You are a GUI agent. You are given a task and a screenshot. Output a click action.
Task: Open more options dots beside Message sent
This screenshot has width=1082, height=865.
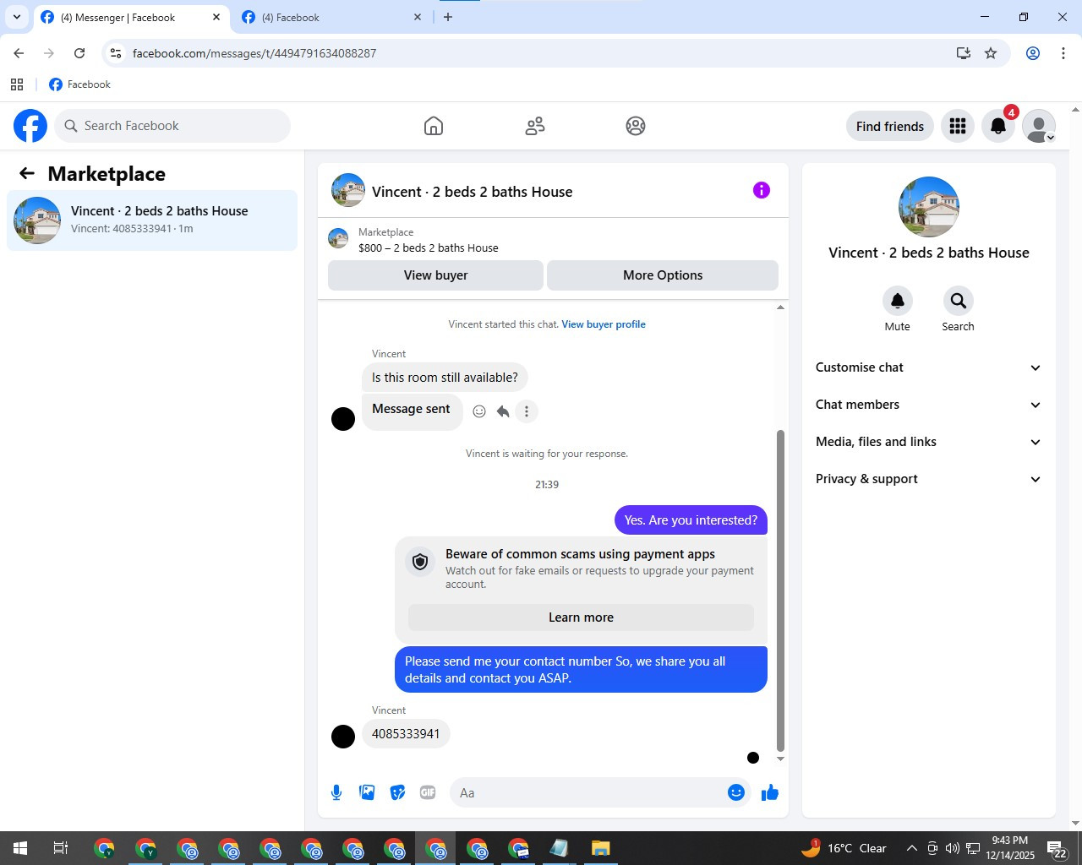pyautogui.click(x=527, y=411)
